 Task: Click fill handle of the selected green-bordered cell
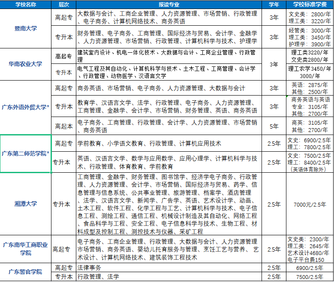click(x=51, y=172)
